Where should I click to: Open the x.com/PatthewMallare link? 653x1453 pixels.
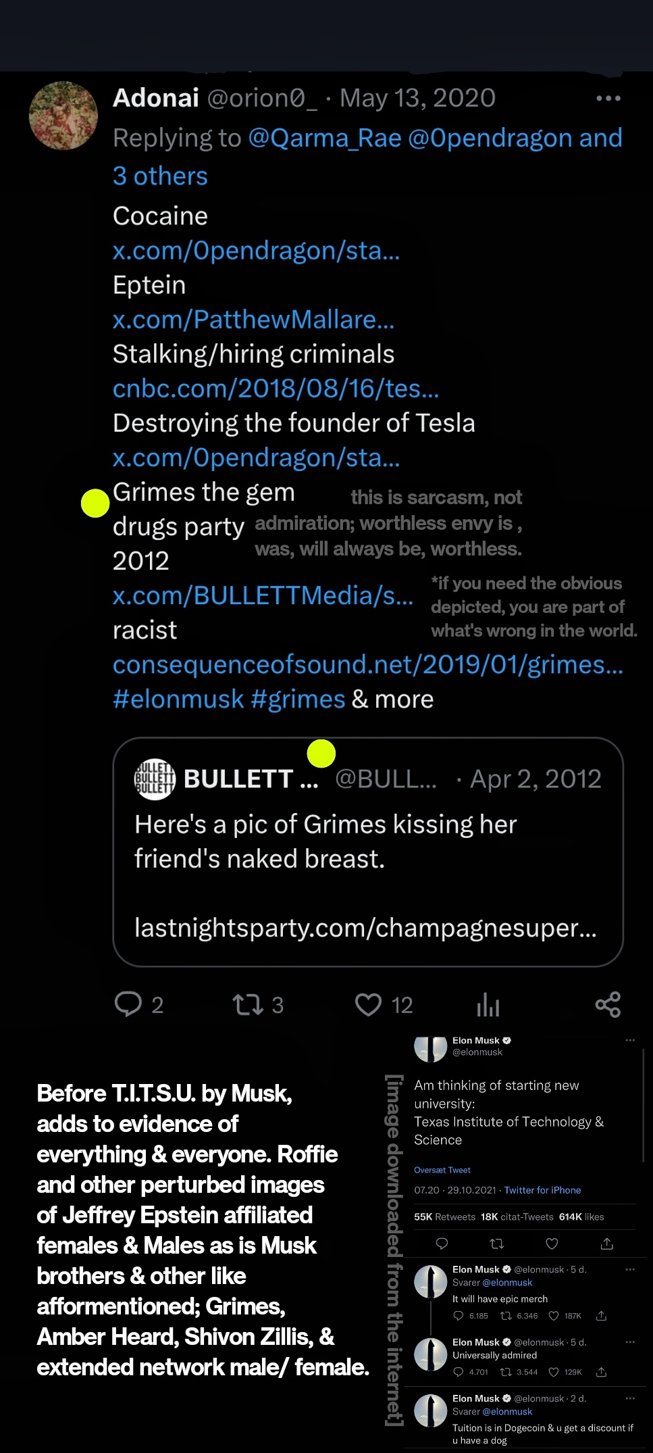[x=253, y=320]
